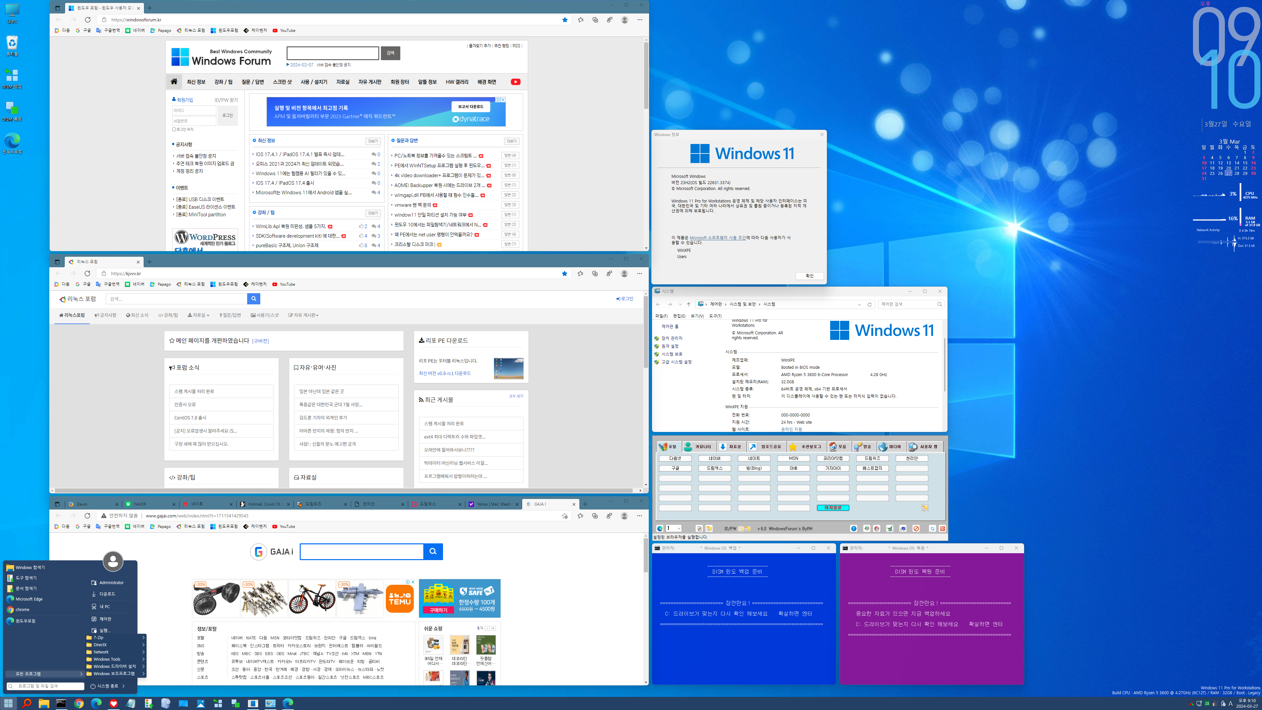Open Recycle Bin desktop icon

(12, 46)
